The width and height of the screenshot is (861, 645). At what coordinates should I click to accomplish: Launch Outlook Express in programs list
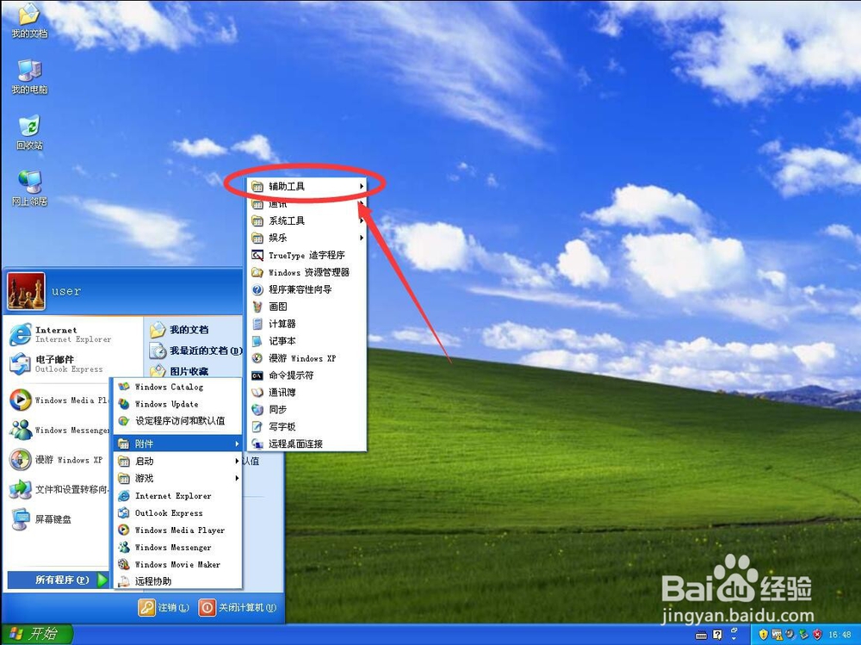point(177,512)
